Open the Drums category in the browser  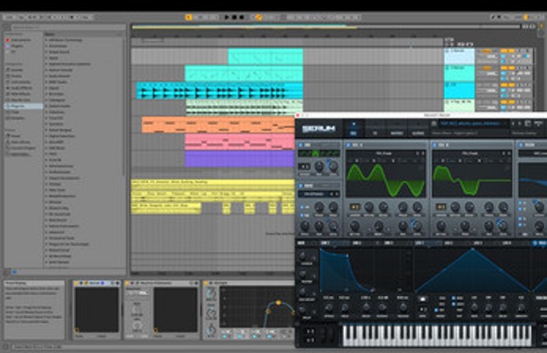14,76
